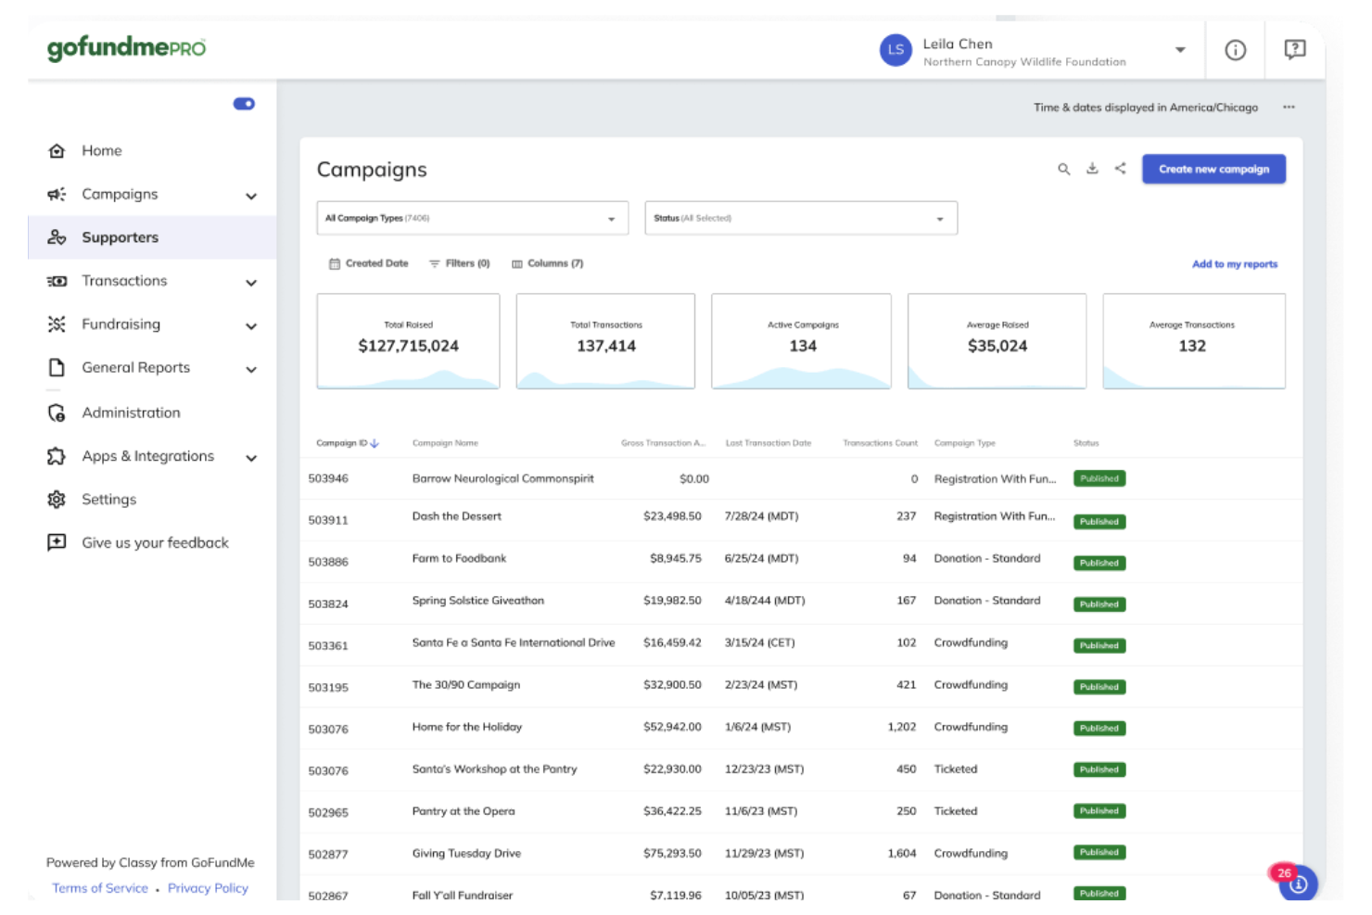Open the help icon beside the info icon

[x=1294, y=49]
